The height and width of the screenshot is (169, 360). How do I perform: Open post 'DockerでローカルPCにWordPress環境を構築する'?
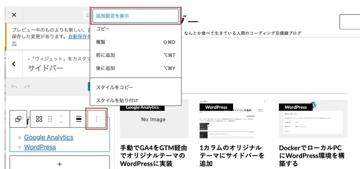click(x=311, y=156)
